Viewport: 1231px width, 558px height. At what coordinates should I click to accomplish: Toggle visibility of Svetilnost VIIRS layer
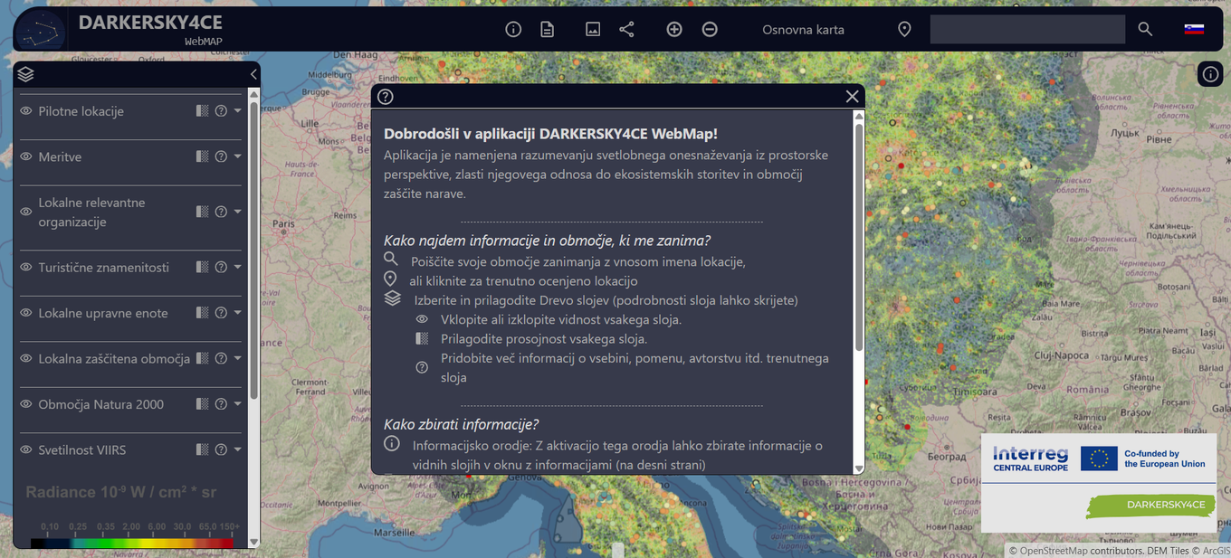coord(25,449)
